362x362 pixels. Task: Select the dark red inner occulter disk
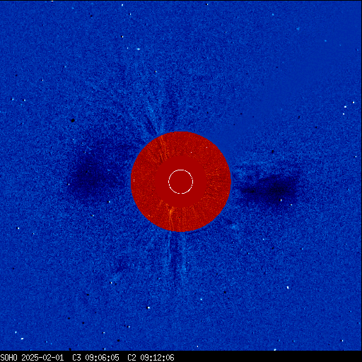tap(181, 182)
